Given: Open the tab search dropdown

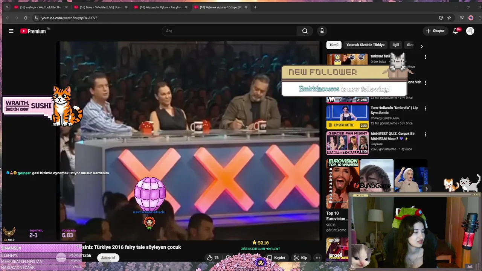Looking at the screenshot, I should pyautogui.click(x=7, y=7).
